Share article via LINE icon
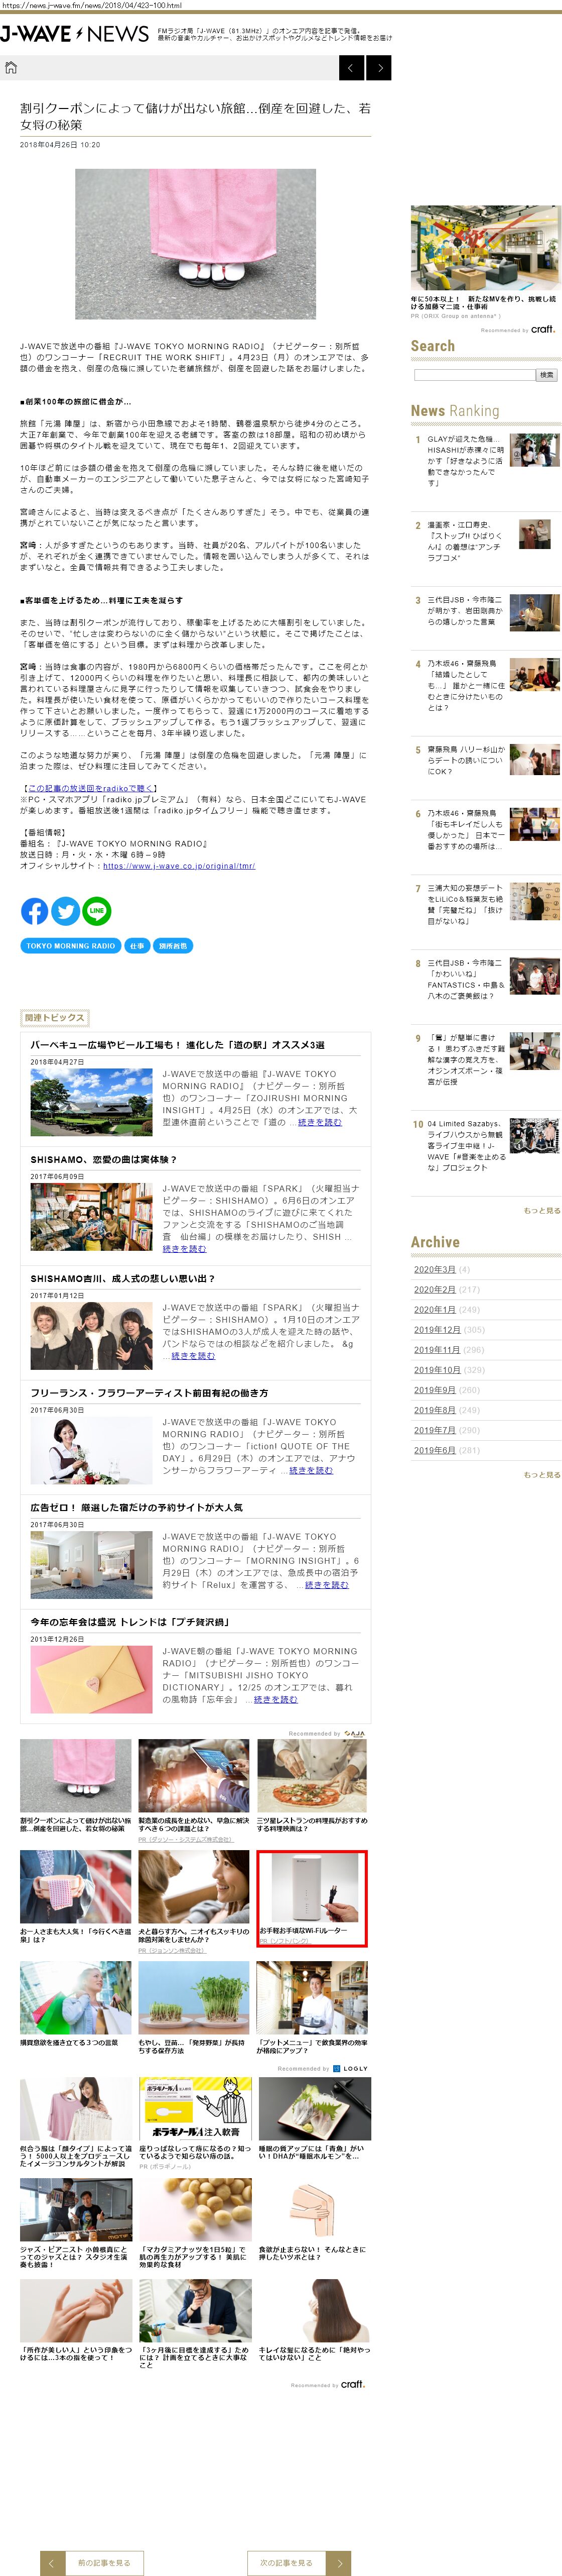The width and height of the screenshot is (562, 2576). coord(97,910)
